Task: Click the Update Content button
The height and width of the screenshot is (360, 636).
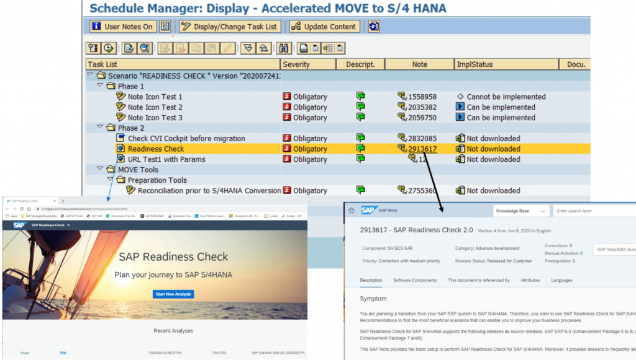Action: pyautogui.click(x=324, y=26)
